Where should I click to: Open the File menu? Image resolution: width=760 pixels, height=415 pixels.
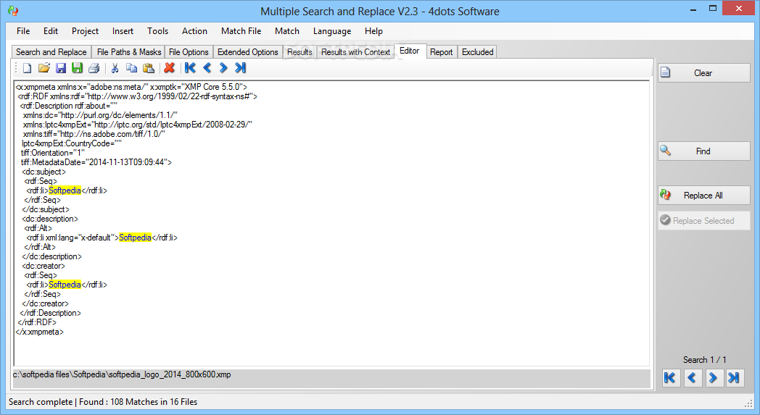pyautogui.click(x=23, y=31)
